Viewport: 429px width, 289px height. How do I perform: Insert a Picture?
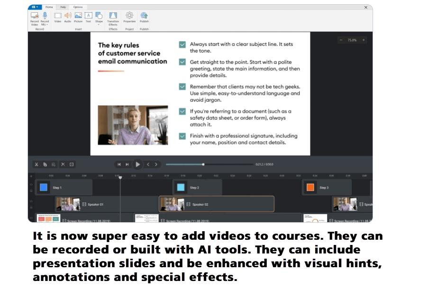(x=78, y=17)
